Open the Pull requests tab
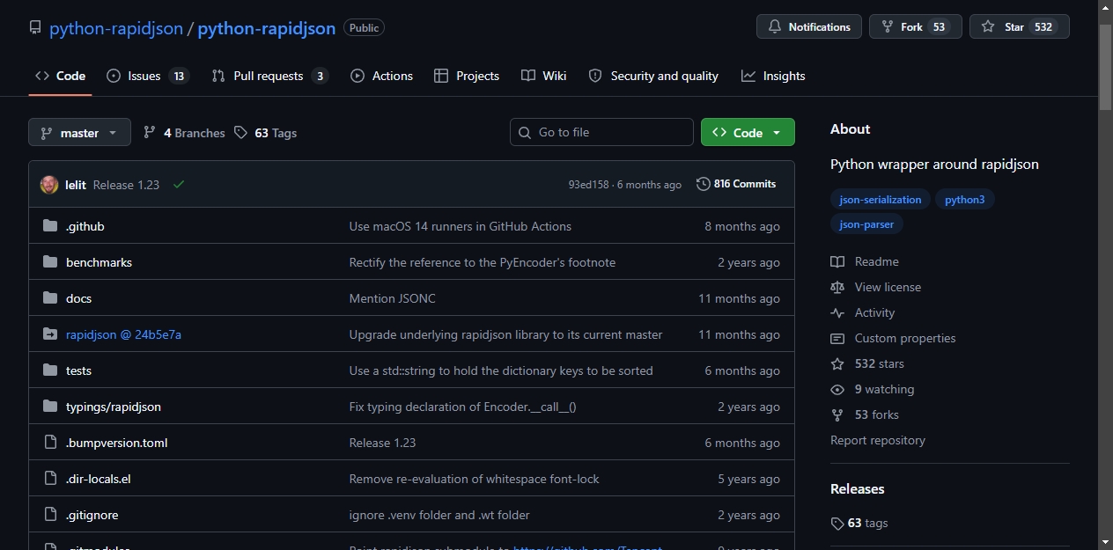The width and height of the screenshot is (1113, 550). point(270,76)
